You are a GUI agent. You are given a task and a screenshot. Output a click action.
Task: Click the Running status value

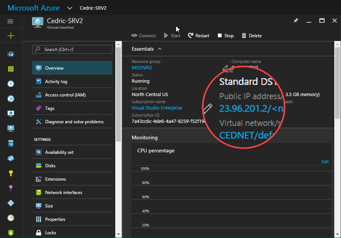tap(141, 81)
